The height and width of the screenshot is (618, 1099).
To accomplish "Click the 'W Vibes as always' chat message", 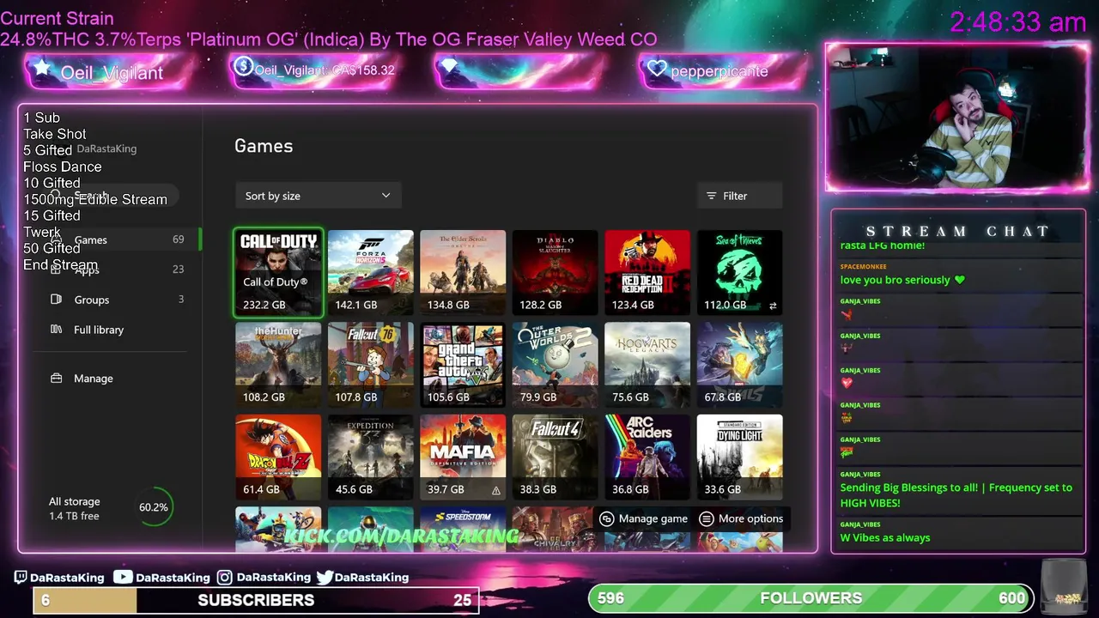I will click(884, 538).
